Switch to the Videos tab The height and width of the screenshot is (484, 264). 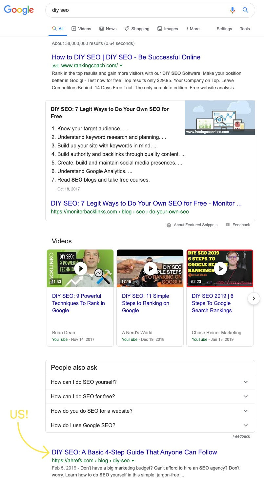click(81, 29)
